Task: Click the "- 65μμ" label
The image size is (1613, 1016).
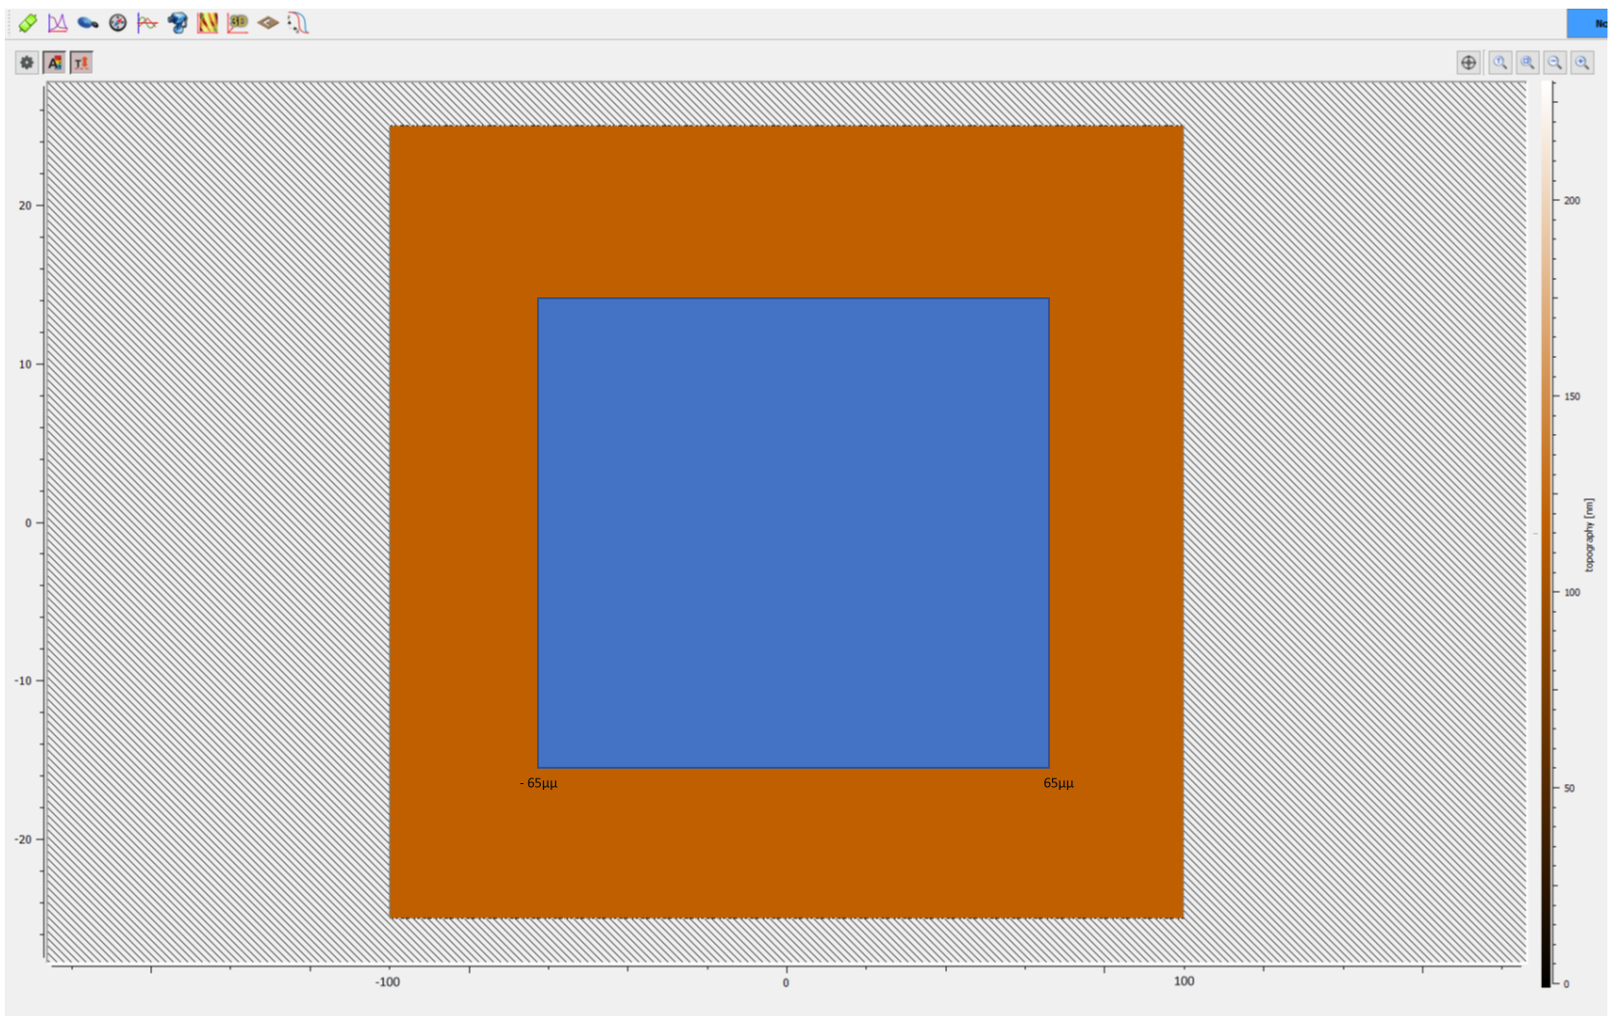Action: pyautogui.click(x=538, y=783)
